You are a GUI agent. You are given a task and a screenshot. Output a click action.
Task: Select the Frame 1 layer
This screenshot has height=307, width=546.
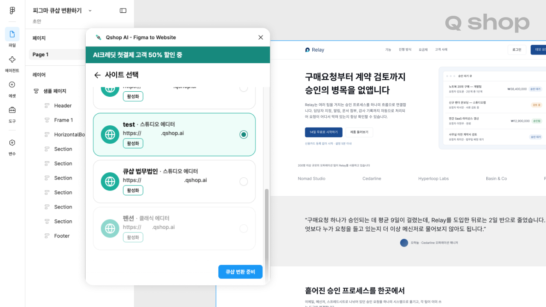pos(64,120)
